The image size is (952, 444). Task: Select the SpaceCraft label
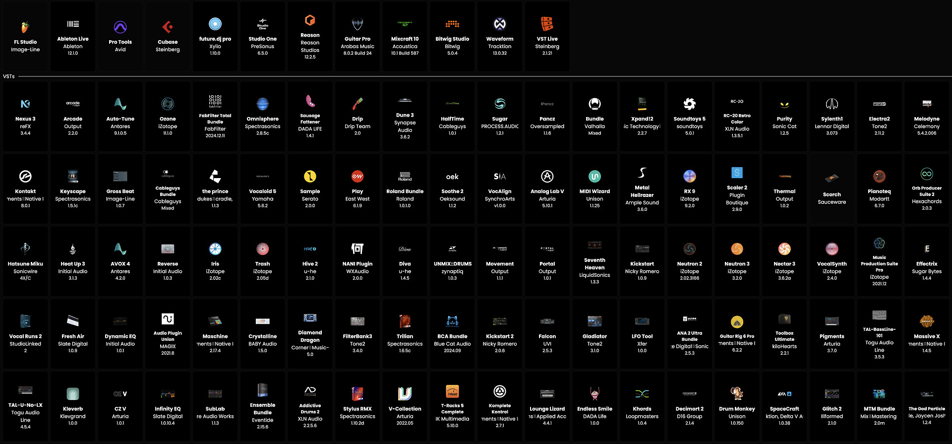784,409
